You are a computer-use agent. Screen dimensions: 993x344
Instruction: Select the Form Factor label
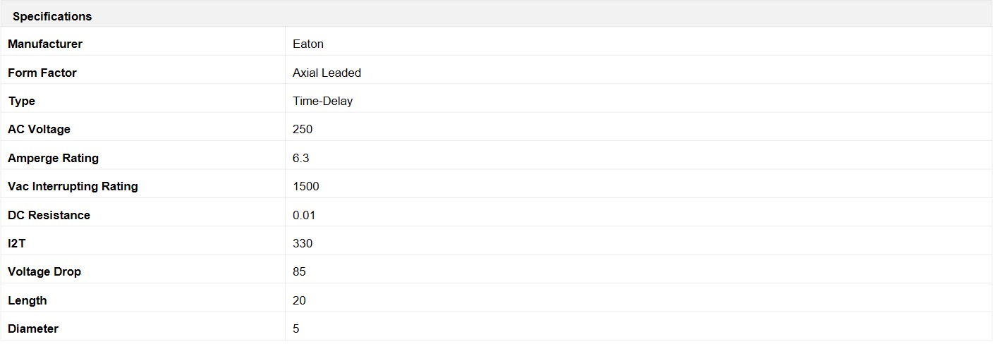42,73
